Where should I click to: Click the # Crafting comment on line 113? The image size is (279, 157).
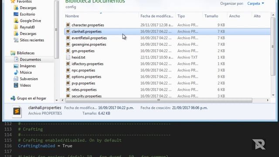coord(31,129)
